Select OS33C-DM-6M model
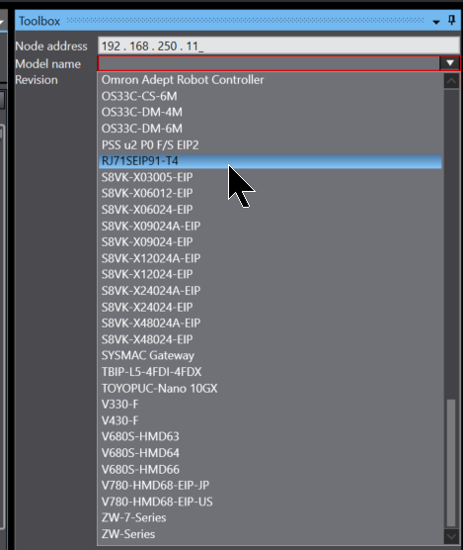 pos(270,129)
